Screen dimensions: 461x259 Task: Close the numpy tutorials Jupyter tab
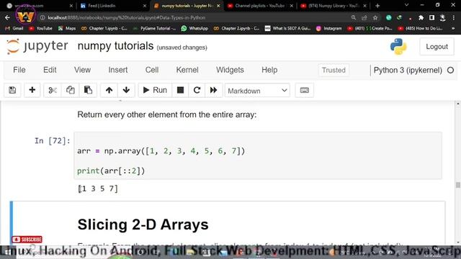pos(218,6)
